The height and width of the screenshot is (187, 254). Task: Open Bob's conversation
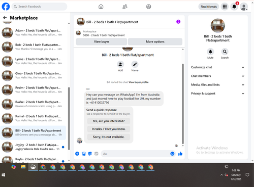tap(33, 47)
